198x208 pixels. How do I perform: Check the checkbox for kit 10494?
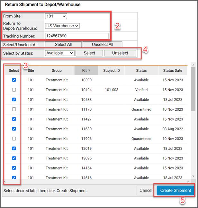[x=14, y=90]
